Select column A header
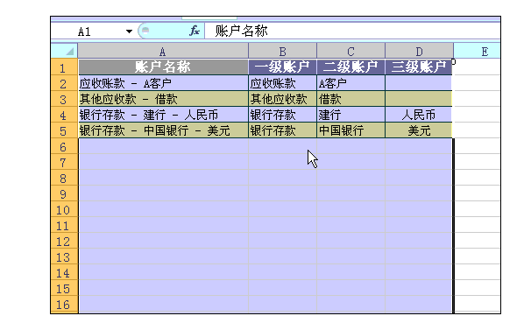Viewport: 531px width, 330px height. tap(163, 52)
